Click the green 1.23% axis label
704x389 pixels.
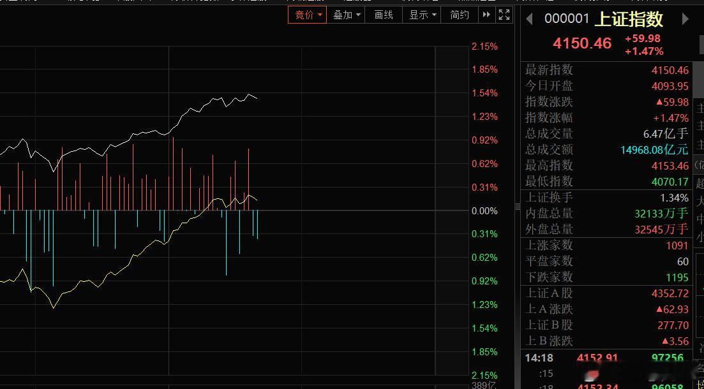point(484,305)
